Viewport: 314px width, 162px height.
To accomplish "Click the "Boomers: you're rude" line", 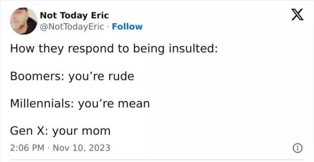I will 72,76.
